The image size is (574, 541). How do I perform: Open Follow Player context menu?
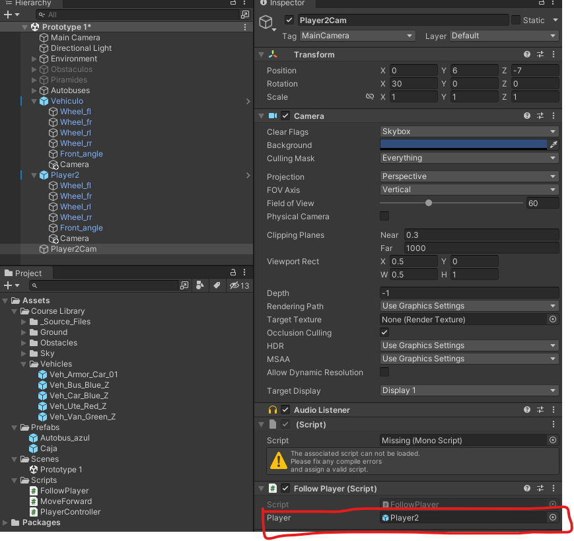(554, 488)
